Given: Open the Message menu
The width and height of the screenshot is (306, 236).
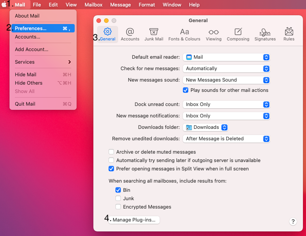Looking at the screenshot, I should (120, 5).
